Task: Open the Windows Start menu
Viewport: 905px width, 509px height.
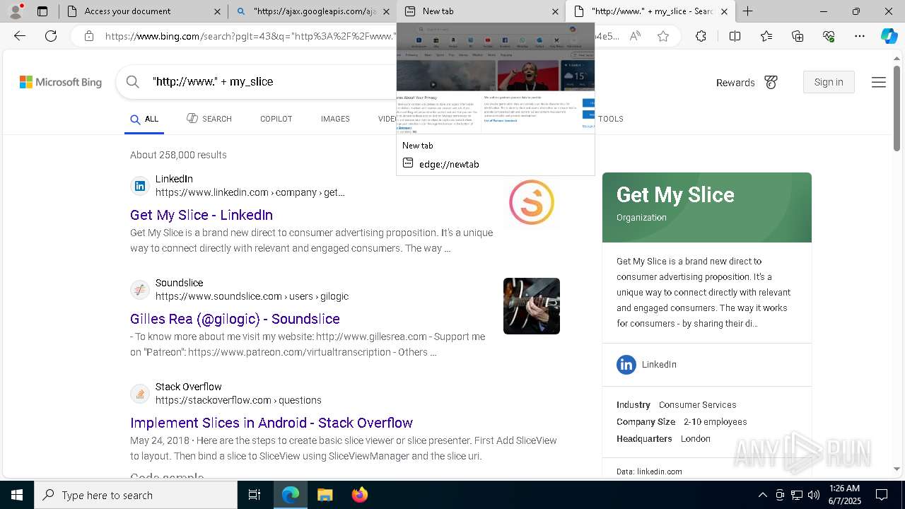Action: [17, 495]
